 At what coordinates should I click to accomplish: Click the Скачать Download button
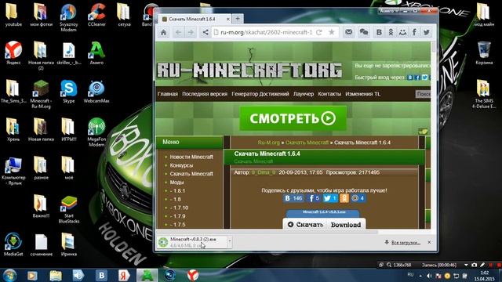coord(324,224)
